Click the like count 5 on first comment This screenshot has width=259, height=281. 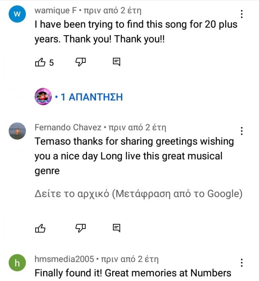[51, 63]
